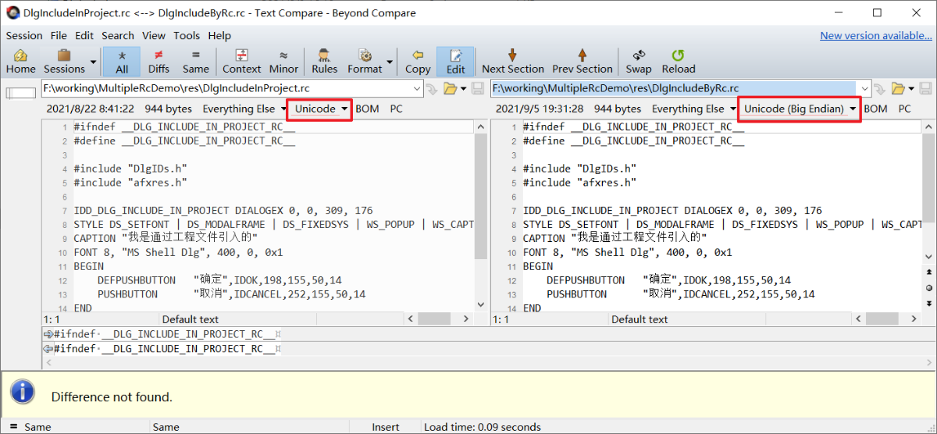Click the left pane '2021/8/22 8:41:22' timestamp

(x=90, y=108)
